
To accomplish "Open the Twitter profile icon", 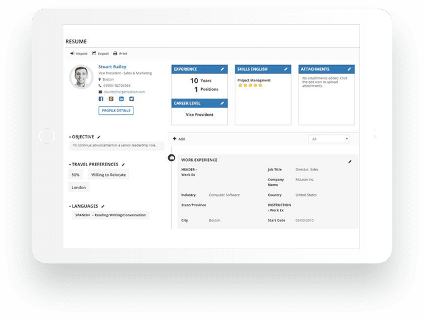I will [x=132, y=99].
